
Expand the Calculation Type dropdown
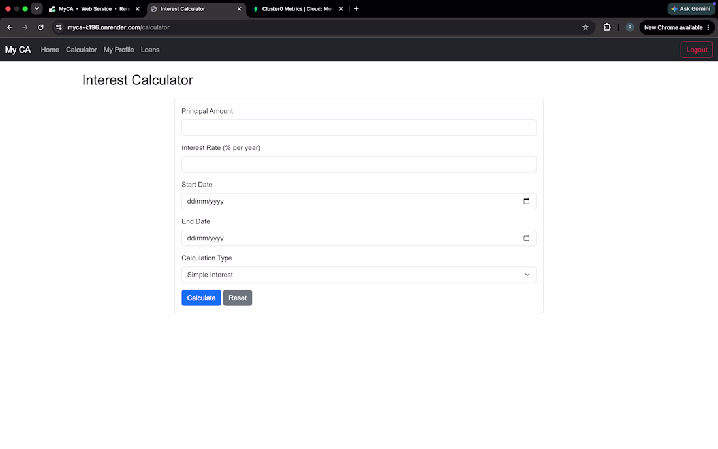[x=358, y=275]
